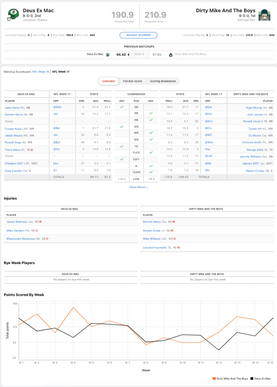Click small Dirty Mike logo in Previous Matchups

(171, 54)
